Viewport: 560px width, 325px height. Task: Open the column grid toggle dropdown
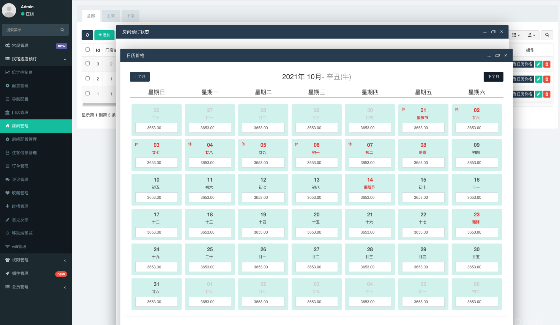tap(516, 35)
